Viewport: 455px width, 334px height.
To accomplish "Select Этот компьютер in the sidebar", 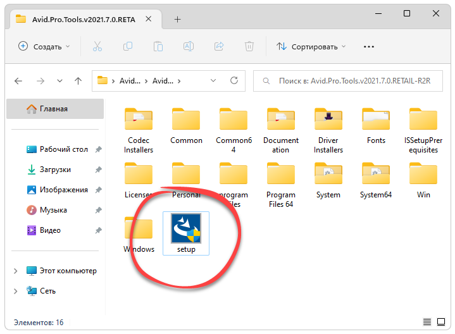I will [61, 271].
